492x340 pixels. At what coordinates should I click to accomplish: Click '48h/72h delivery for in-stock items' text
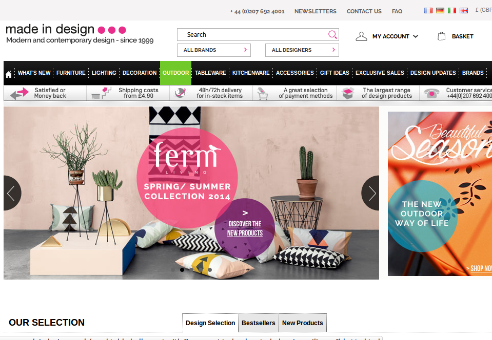tap(220, 93)
